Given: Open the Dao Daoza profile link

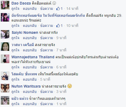Looking at the screenshot, I should [21, 3].
